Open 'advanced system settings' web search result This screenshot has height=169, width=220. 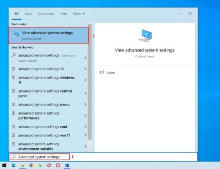48,58
